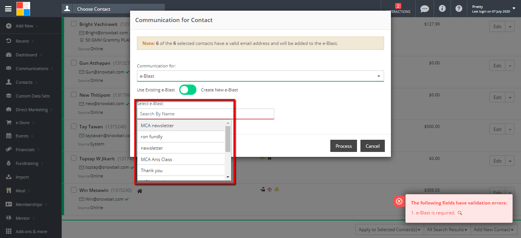Open the Add New Contact dropdown
521x238 pixels.
[x=494, y=230]
